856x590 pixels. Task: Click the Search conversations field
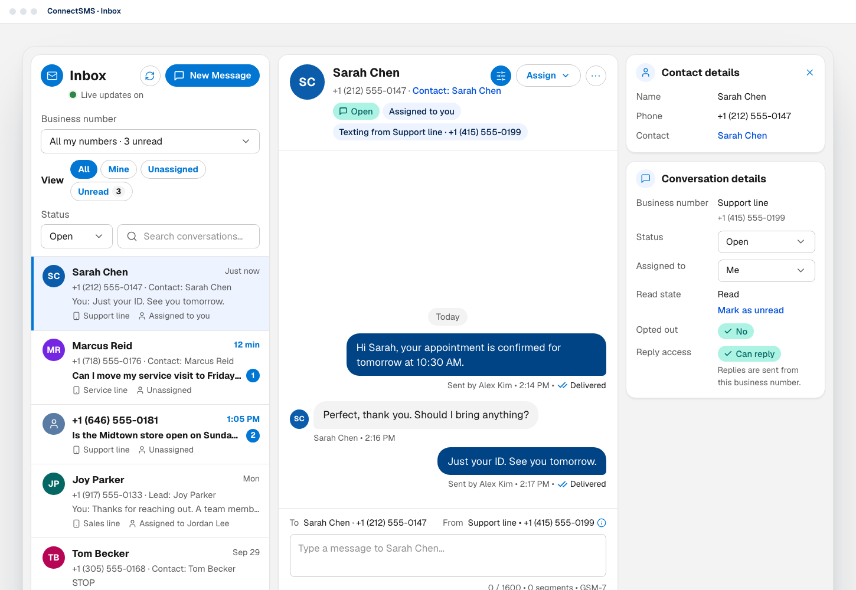coord(188,237)
